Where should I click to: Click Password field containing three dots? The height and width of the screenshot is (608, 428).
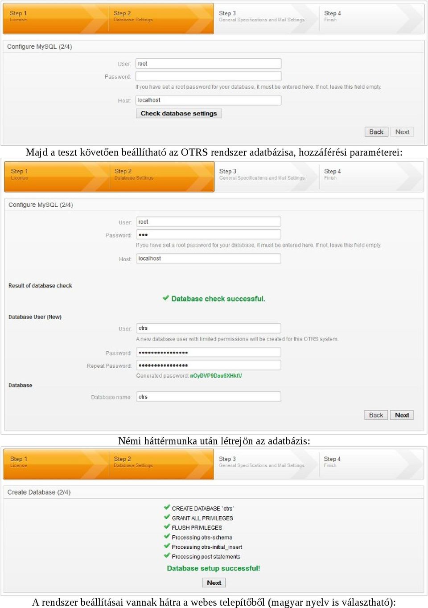click(x=209, y=234)
